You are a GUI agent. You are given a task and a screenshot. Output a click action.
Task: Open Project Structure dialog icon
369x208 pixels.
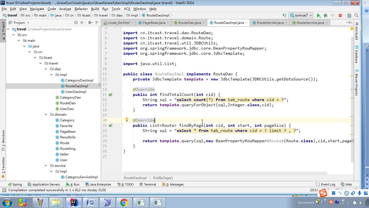[x=349, y=16]
